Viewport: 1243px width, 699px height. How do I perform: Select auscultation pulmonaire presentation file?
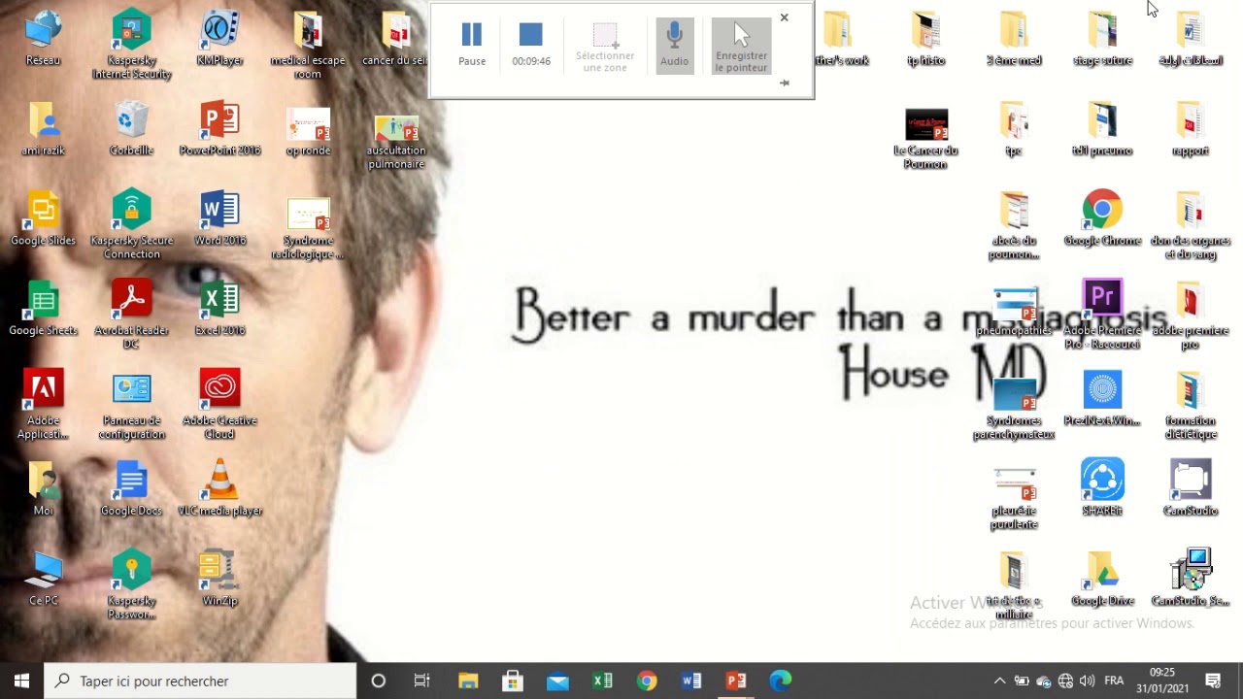[396, 141]
